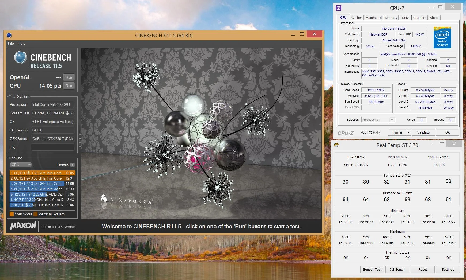Open the CPU ranking dropdown in Cinebench
This screenshot has height=280, width=466.
[x=21, y=165]
